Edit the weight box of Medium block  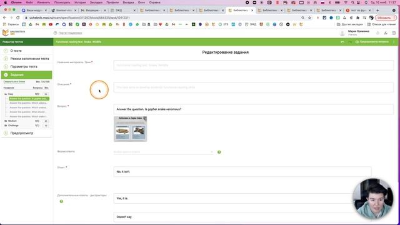tap(46, 121)
